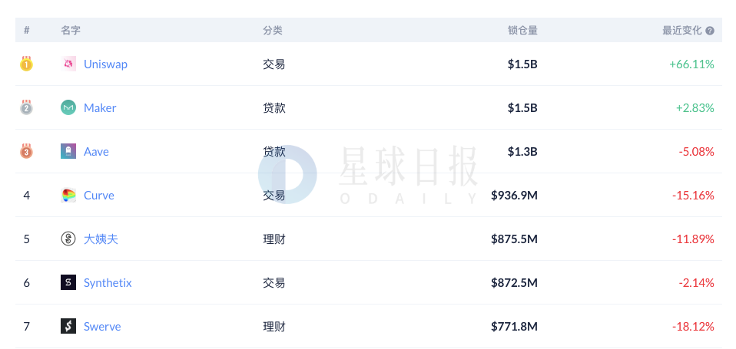Click the Maker green logo icon
Viewport: 736px width, 349px height.
tap(68, 107)
